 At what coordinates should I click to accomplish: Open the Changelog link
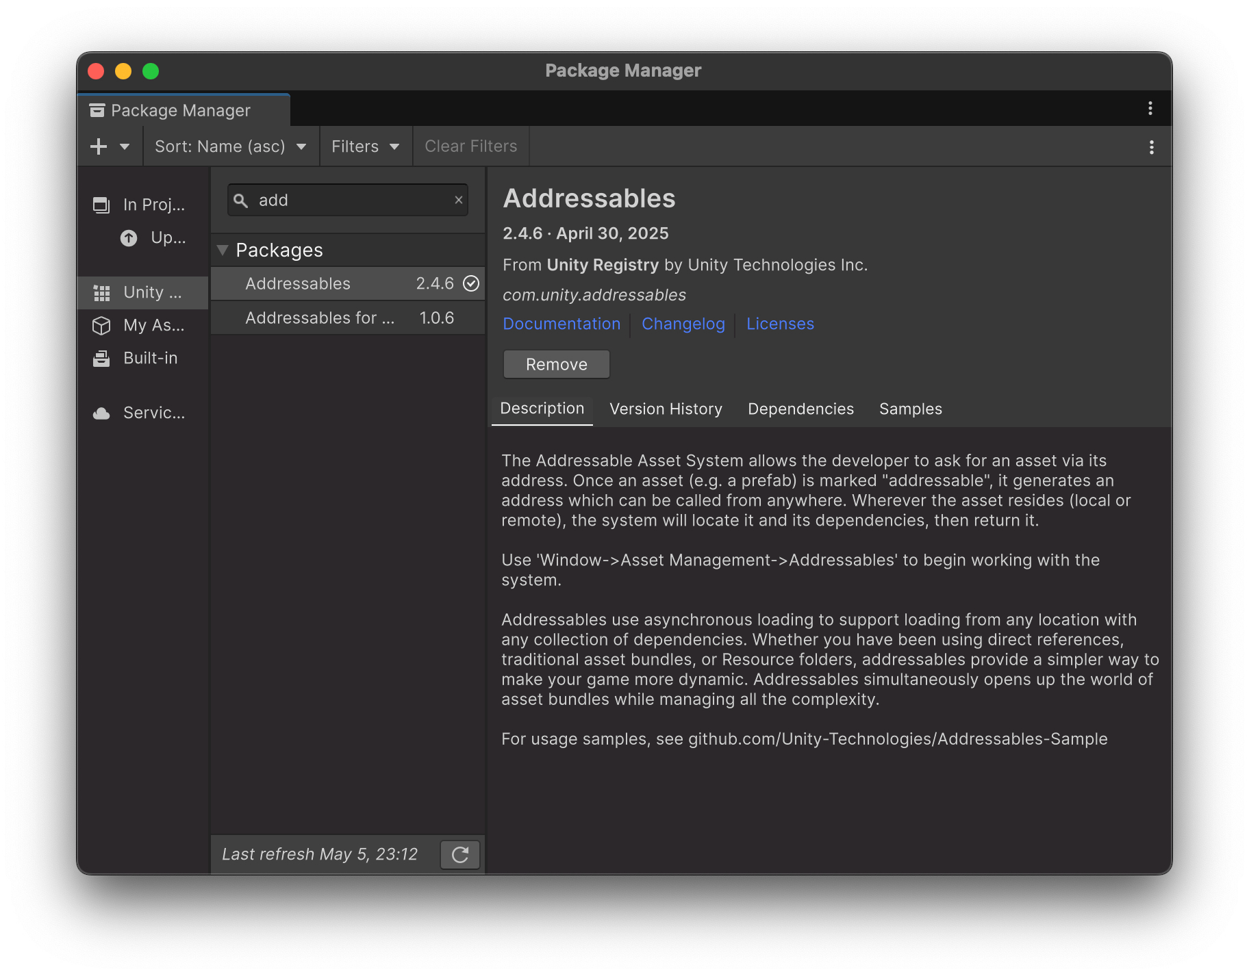(683, 324)
